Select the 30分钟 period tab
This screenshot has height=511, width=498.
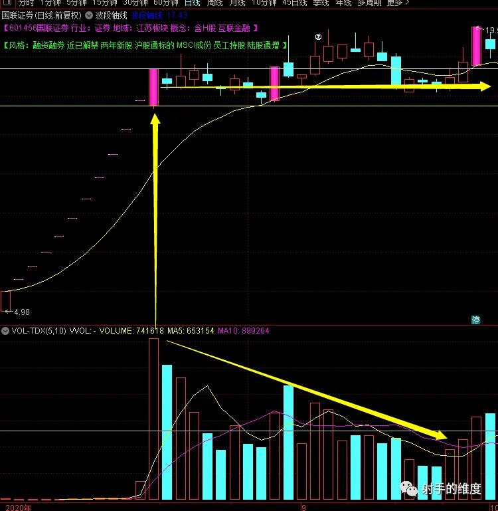point(135,3)
